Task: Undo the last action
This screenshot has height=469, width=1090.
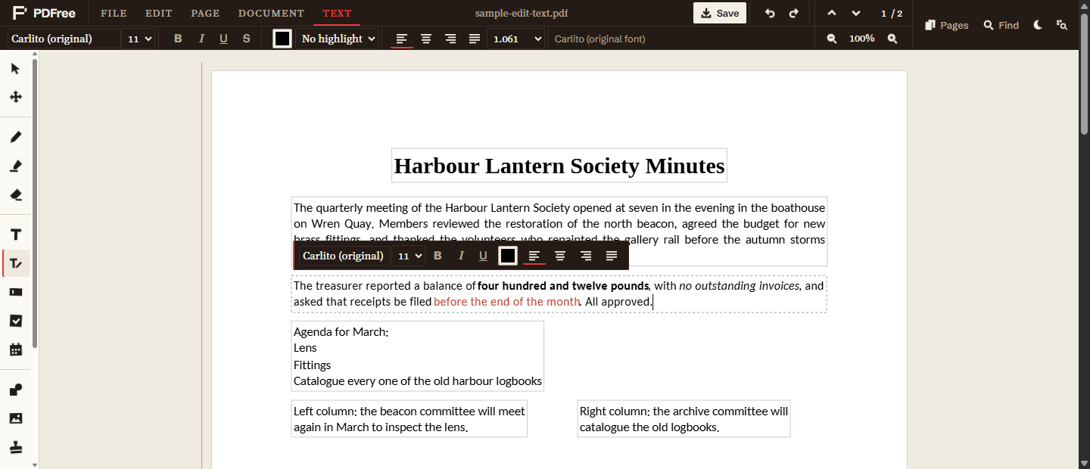Action: [x=770, y=13]
